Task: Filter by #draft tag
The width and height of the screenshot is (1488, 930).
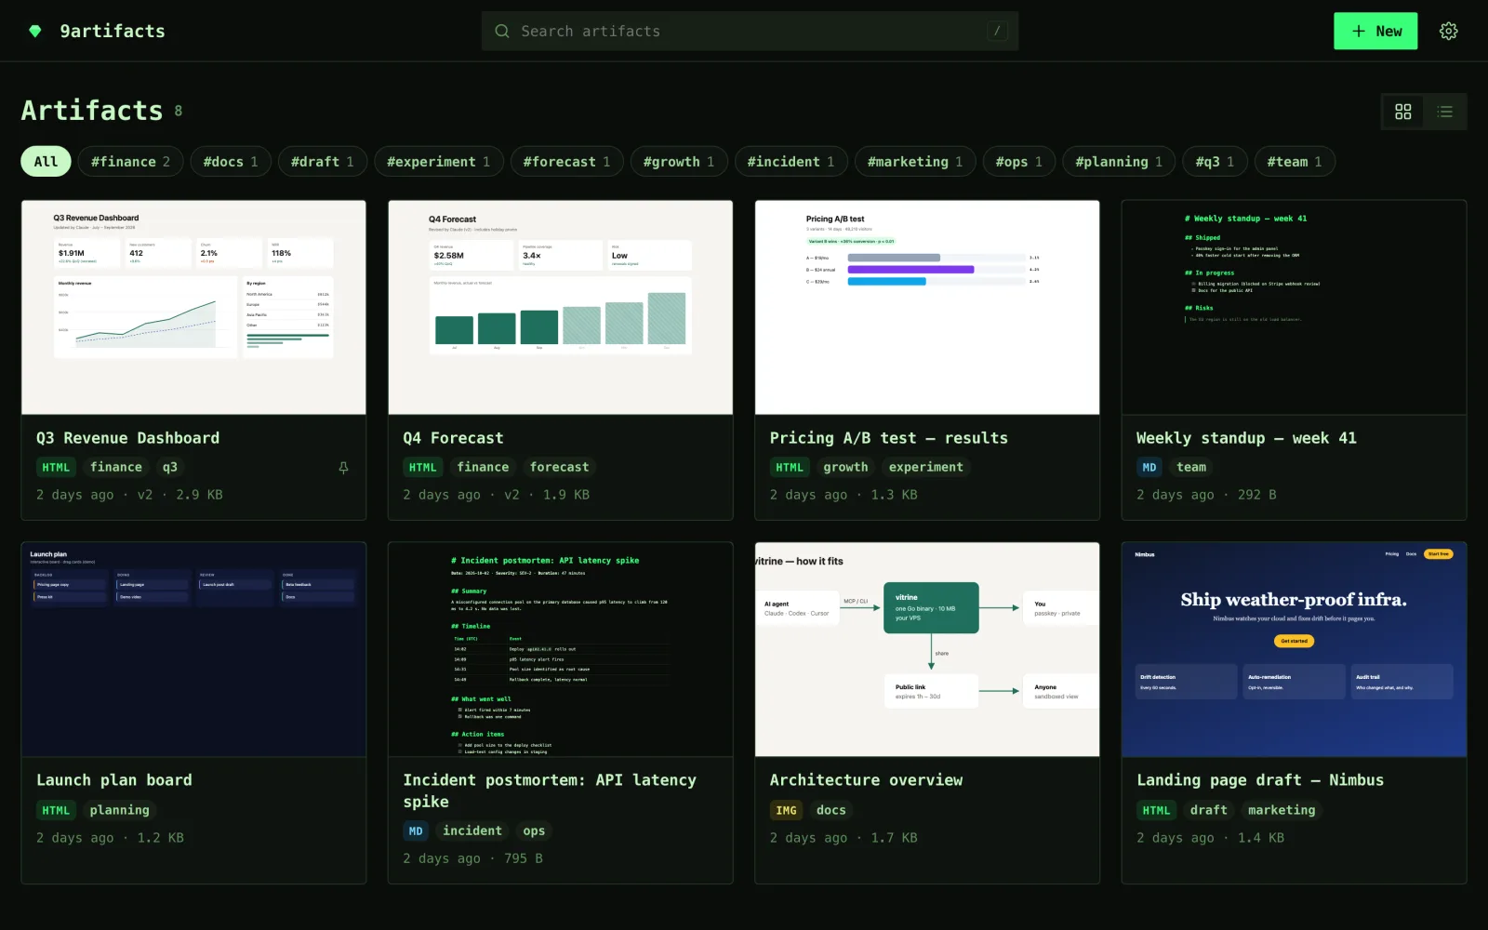Action: click(322, 162)
